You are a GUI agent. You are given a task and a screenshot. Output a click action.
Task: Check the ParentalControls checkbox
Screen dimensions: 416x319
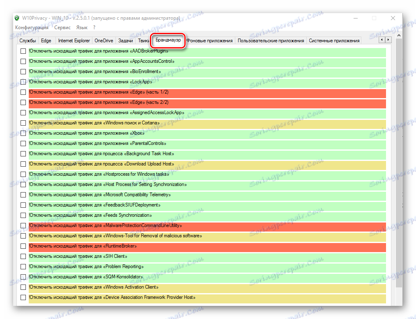(23, 143)
